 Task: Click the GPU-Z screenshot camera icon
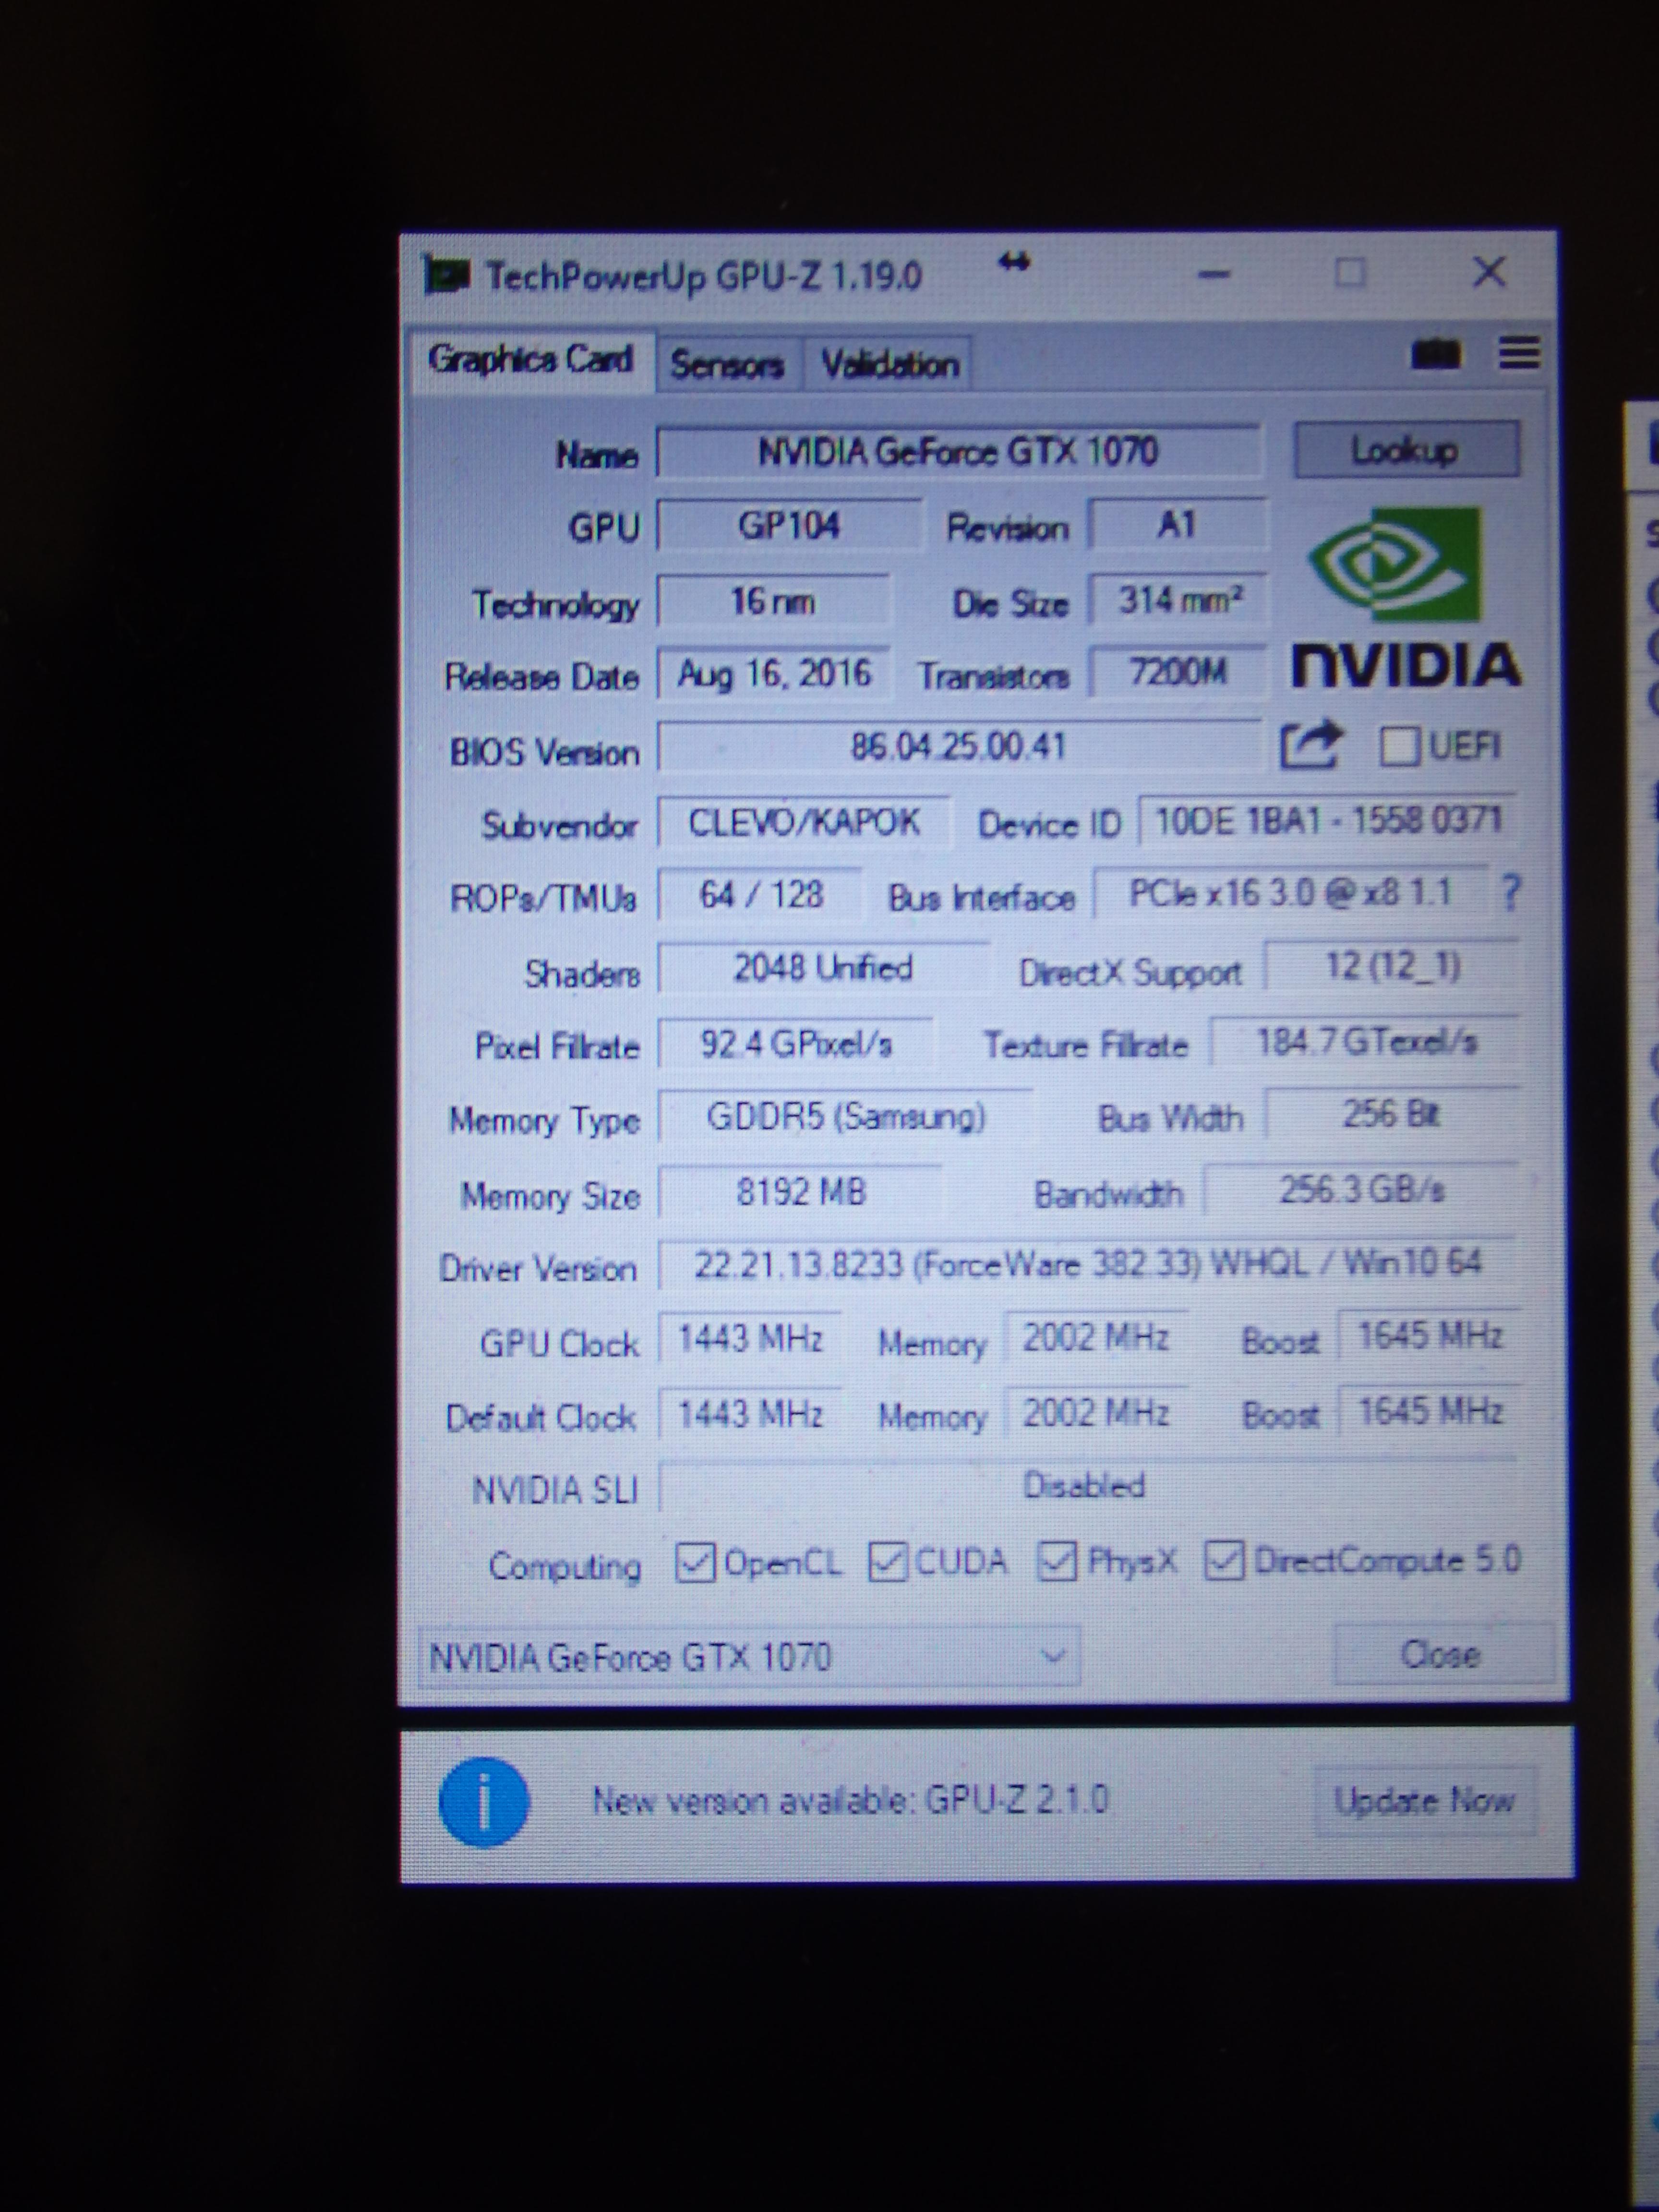coord(1436,354)
